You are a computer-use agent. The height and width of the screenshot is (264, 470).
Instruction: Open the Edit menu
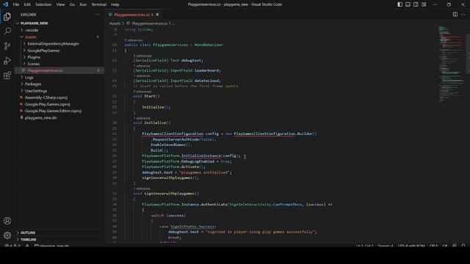coord(27,4)
